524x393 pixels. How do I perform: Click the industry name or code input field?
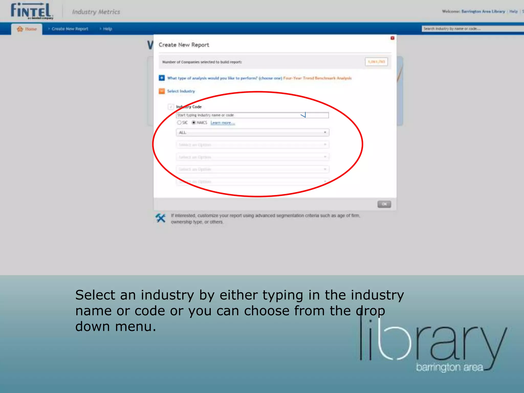(252, 115)
